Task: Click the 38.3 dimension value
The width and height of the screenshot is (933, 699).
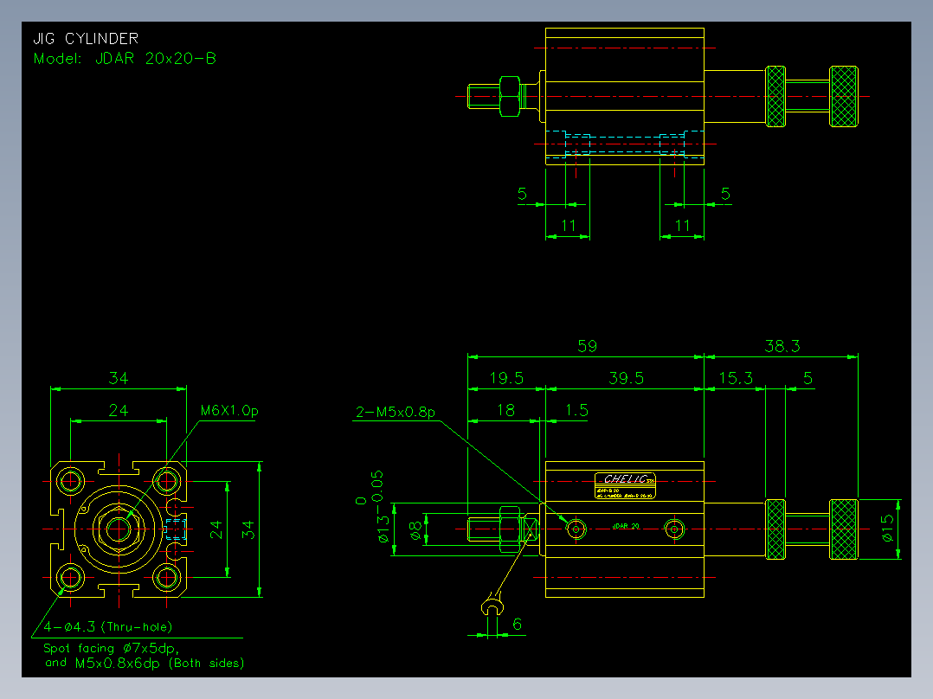Action: pos(782,346)
